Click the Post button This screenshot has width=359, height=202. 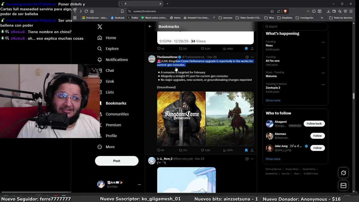pos(117,161)
